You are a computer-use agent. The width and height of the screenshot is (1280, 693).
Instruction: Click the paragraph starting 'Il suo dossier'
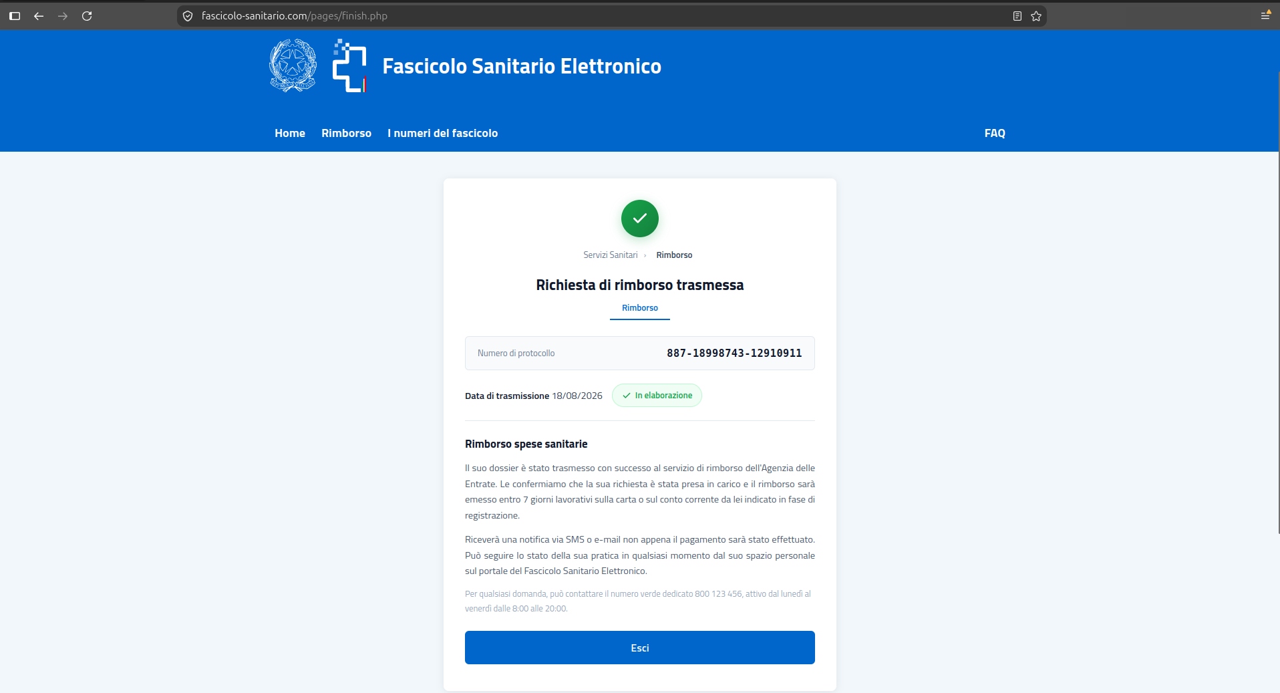click(640, 492)
